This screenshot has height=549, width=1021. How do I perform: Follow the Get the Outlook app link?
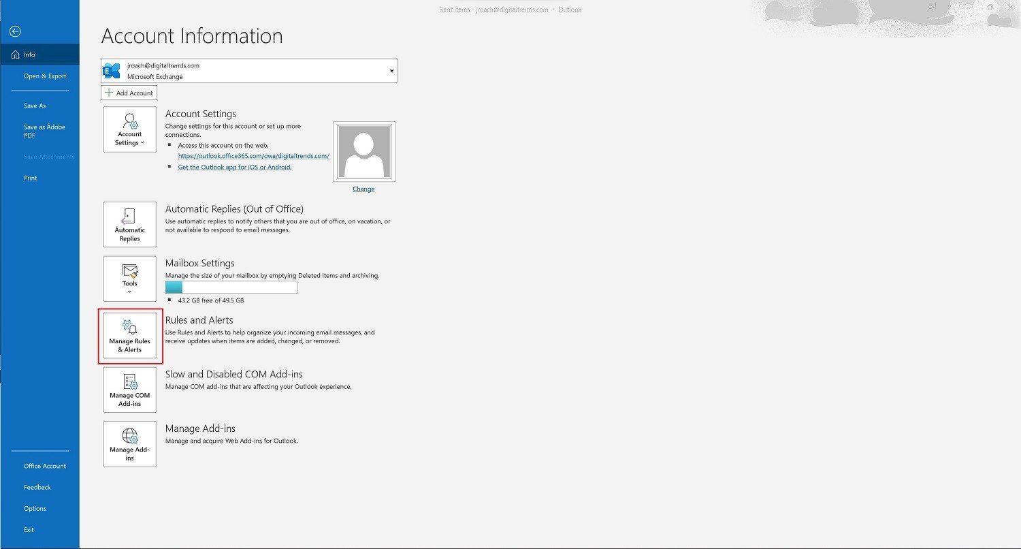click(235, 167)
